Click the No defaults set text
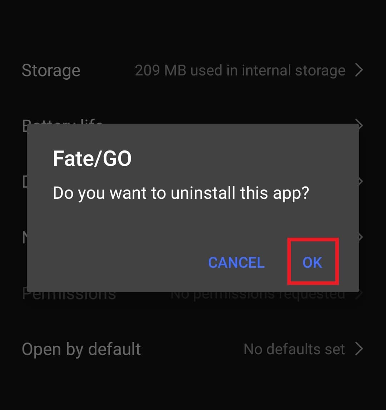 (294, 349)
